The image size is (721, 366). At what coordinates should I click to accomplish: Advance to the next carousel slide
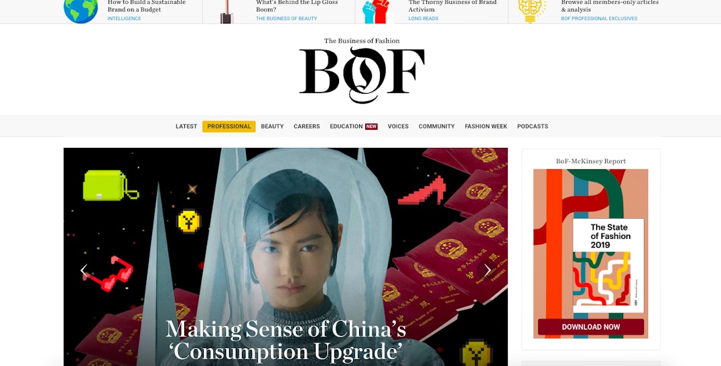click(x=487, y=270)
